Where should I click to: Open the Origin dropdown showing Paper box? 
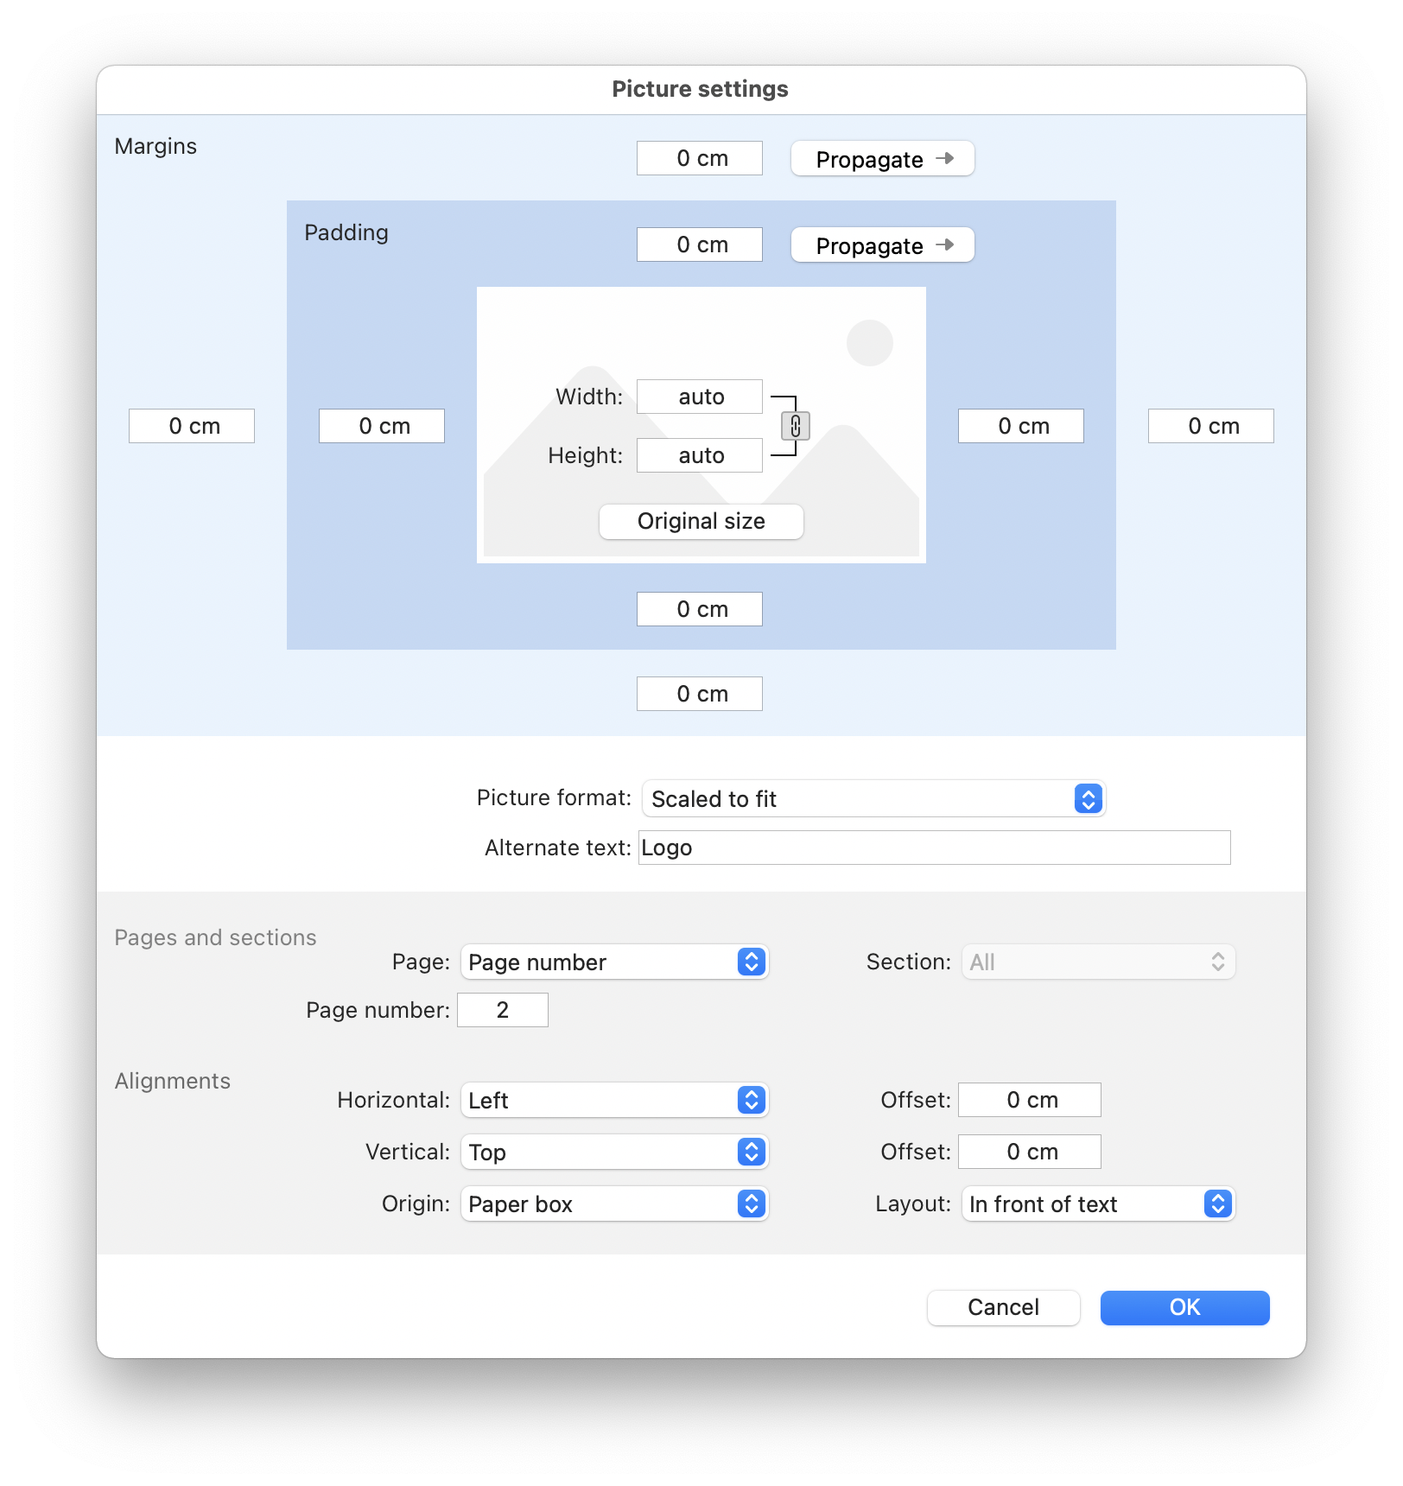coord(614,1204)
